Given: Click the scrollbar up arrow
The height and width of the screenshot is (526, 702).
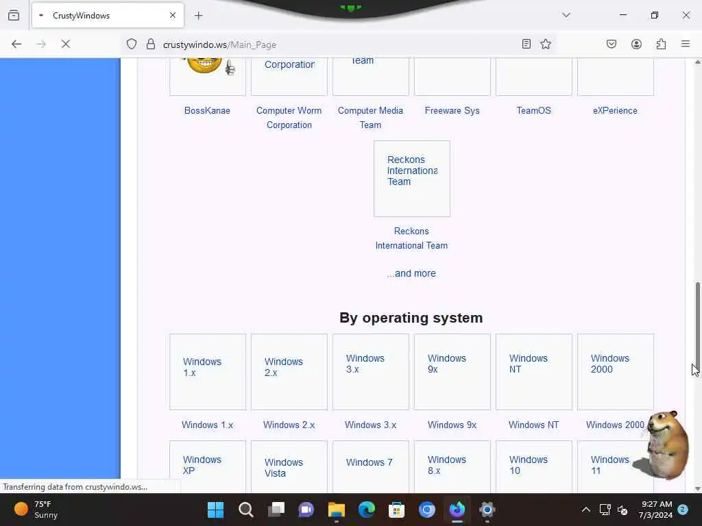Looking at the screenshot, I should click(697, 62).
